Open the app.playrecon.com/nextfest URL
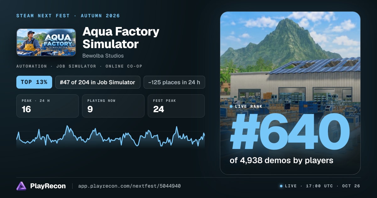 (x=129, y=186)
